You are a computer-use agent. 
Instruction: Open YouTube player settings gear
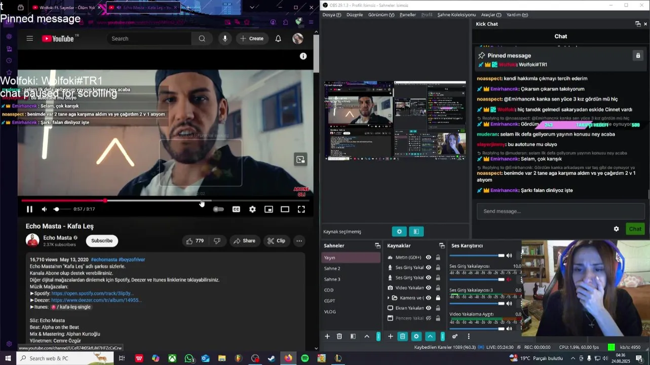252,209
